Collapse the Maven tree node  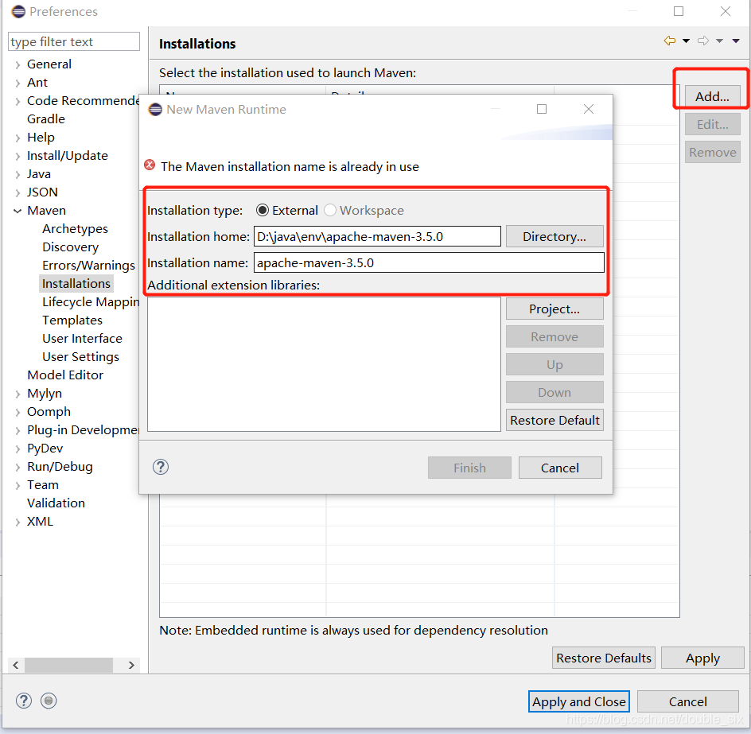(x=18, y=211)
